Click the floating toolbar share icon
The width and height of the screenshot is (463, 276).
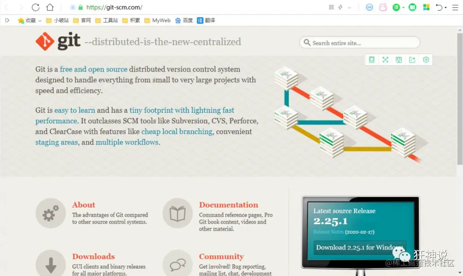coord(412,60)
